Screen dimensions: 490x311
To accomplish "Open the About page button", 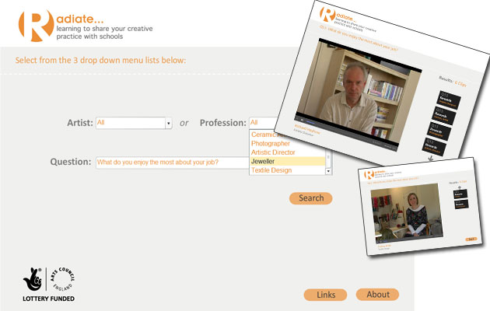I will (377, 295).
